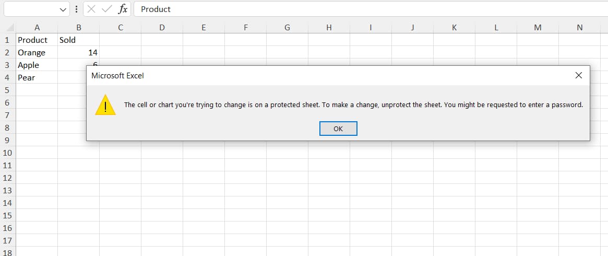This screenshot has height=256, width=608.
Task: Select column F header
Action: (x=245, y=28)
